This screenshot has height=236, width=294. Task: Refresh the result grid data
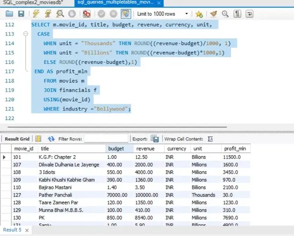[x=52, y=139]
